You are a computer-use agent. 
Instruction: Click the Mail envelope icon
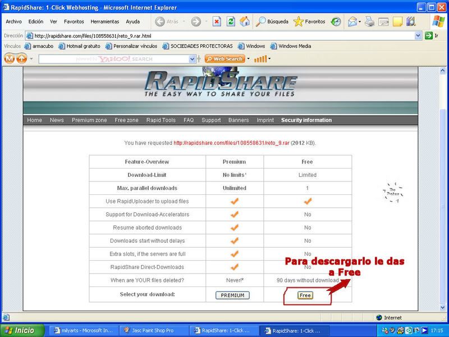tap(352, 21)
